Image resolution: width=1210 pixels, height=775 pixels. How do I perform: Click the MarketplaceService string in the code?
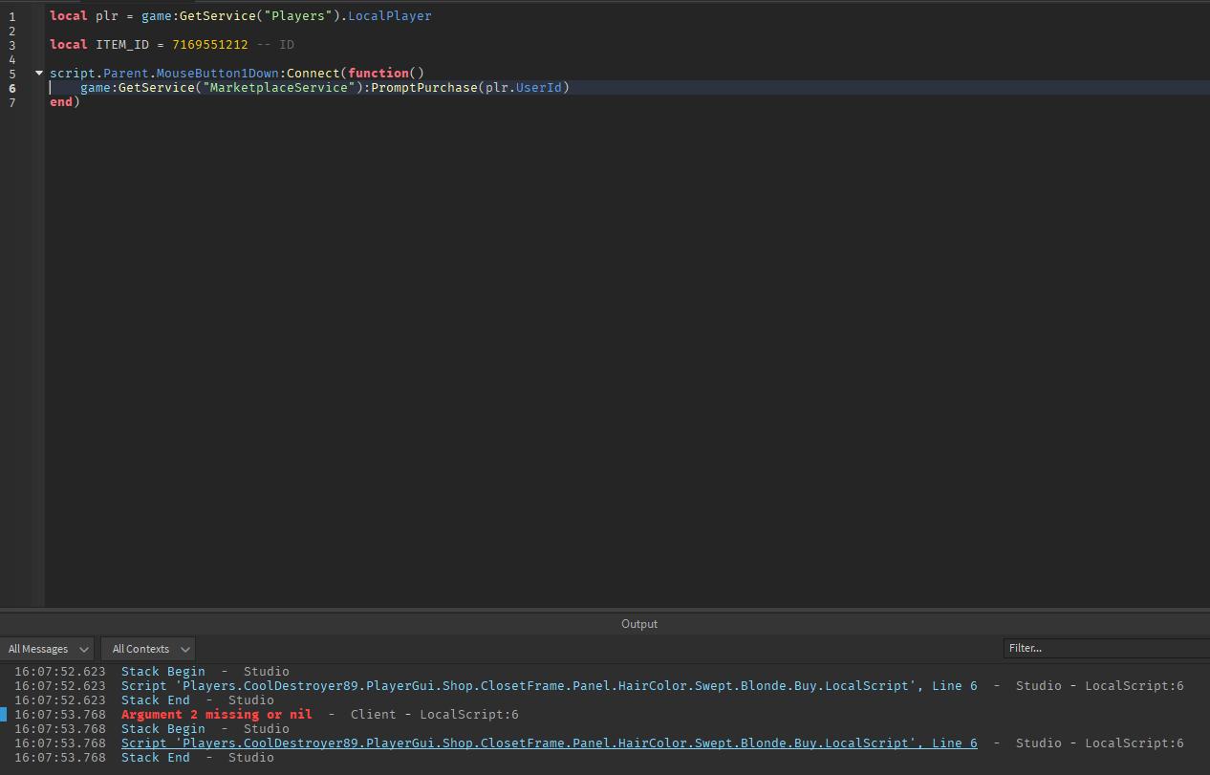click(278, 87)
